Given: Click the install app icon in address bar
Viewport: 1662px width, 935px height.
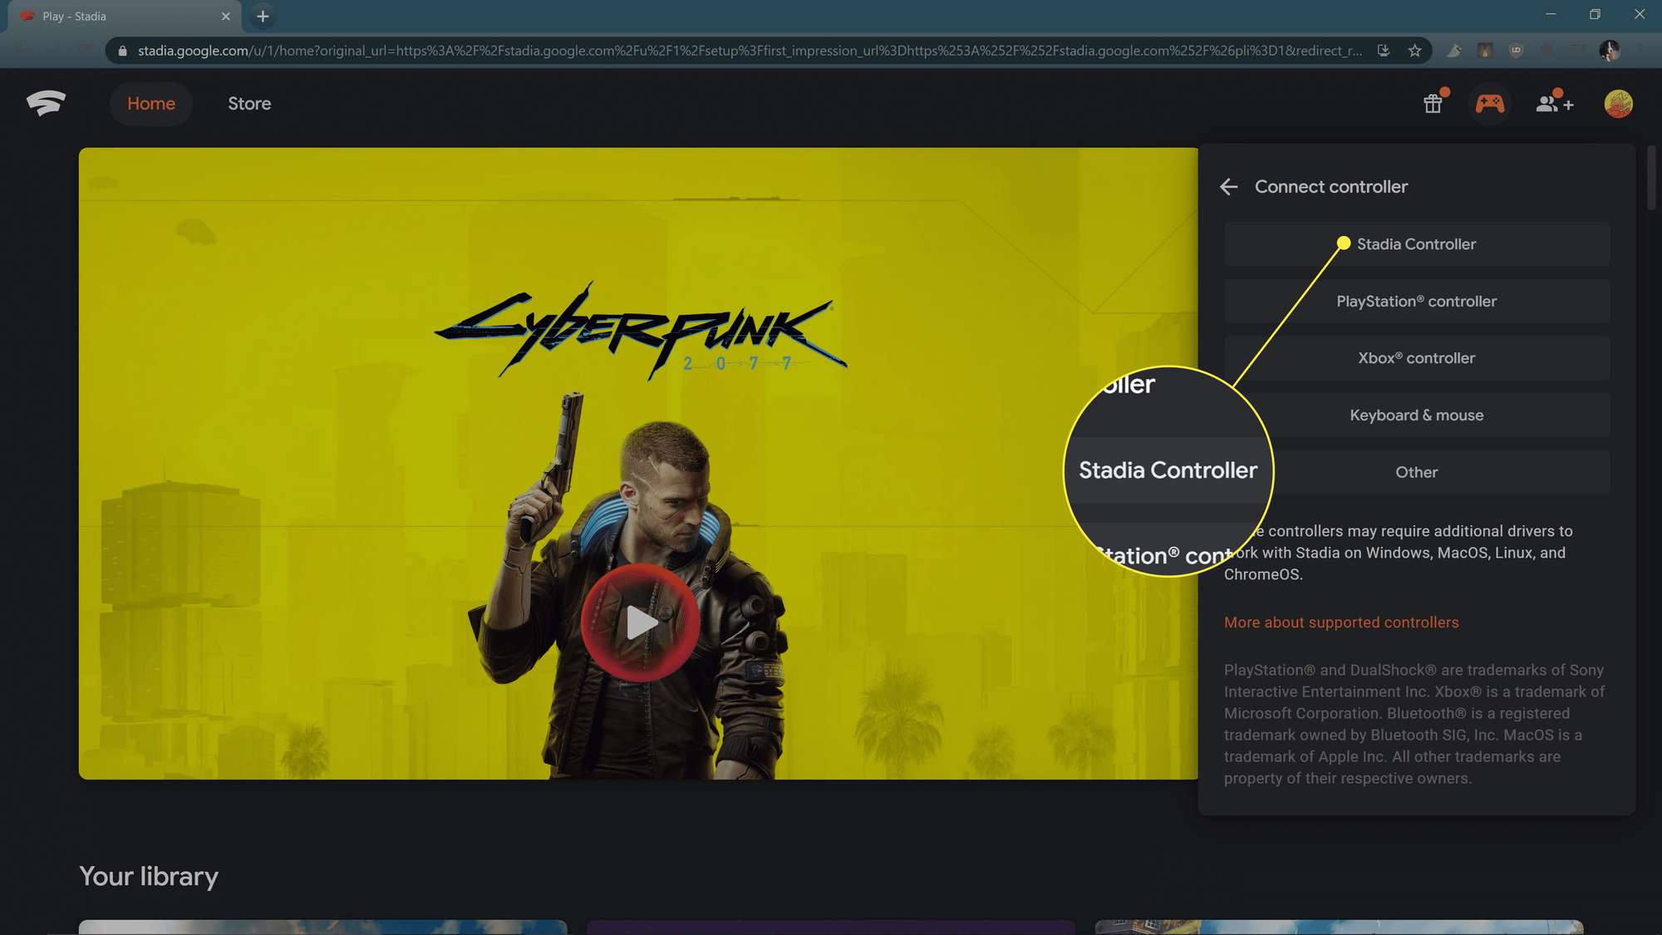Looking at the screenshot, I should 1384,51.
